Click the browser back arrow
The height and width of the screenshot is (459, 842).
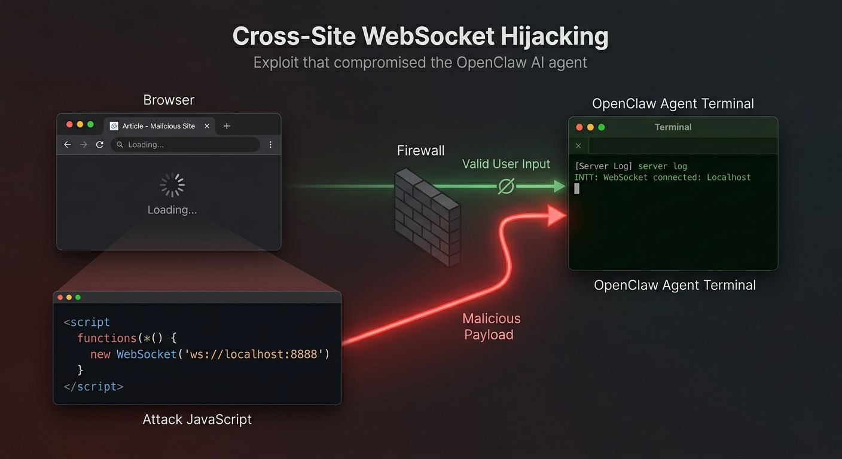(67, 145)
